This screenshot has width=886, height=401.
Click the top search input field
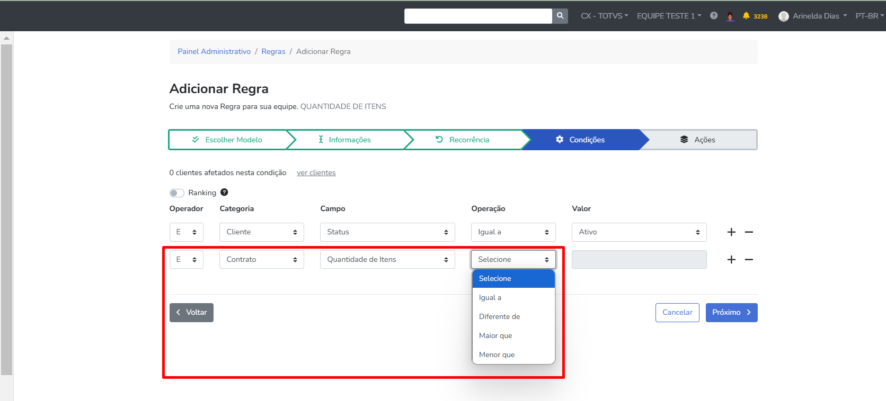tap(478, 16)
